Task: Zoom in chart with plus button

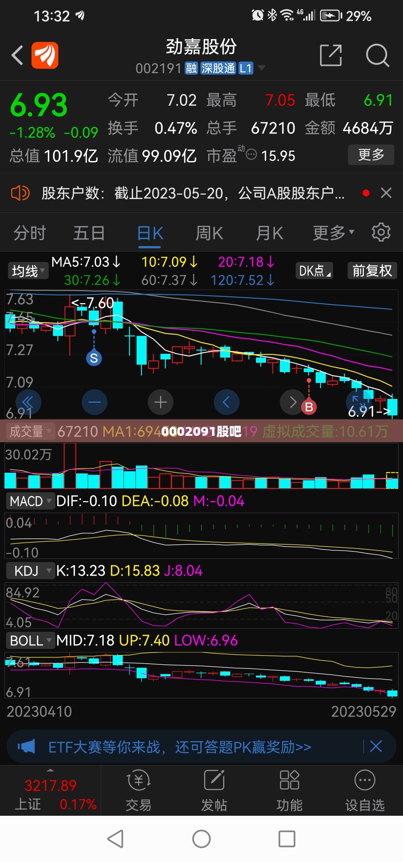Action: click(160, 402)
